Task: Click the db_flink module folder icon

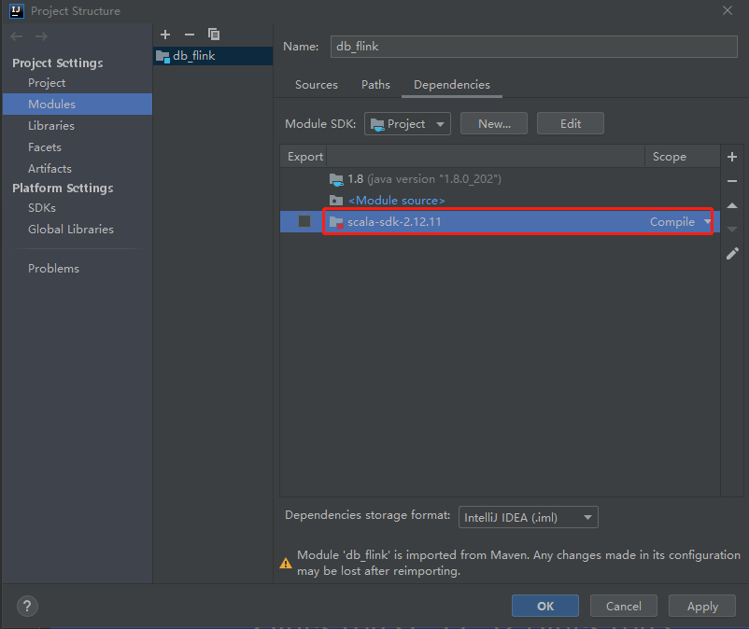Action: (x=163, y=56)
